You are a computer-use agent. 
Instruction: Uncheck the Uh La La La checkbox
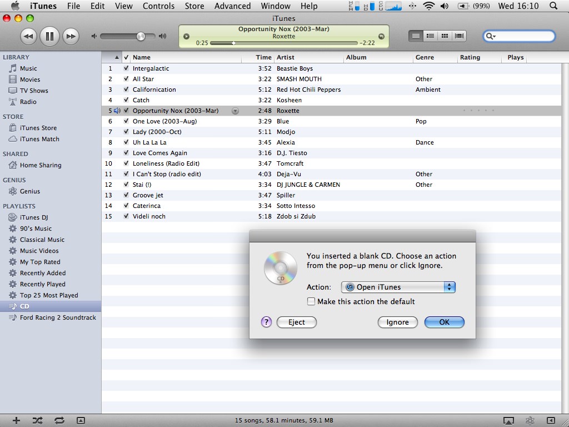[126, 142]
